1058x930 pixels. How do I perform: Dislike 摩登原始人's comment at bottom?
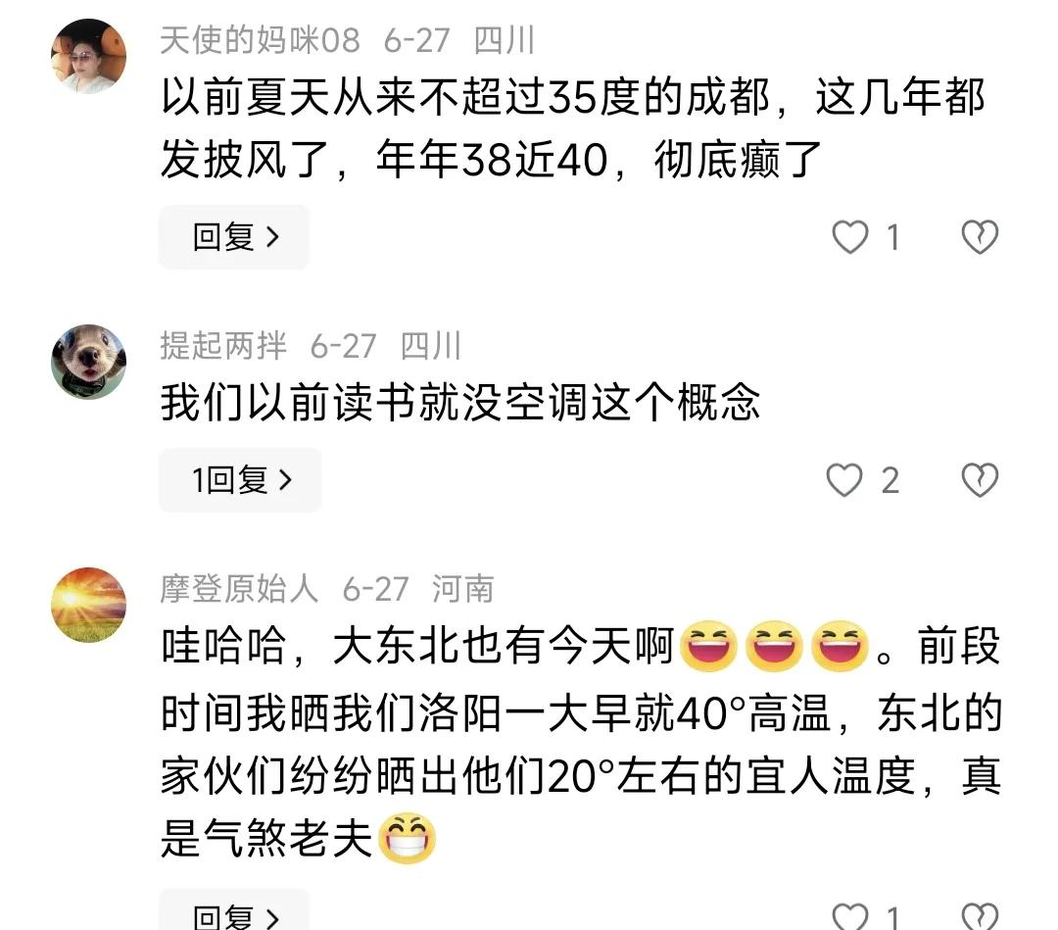(979, 916)
